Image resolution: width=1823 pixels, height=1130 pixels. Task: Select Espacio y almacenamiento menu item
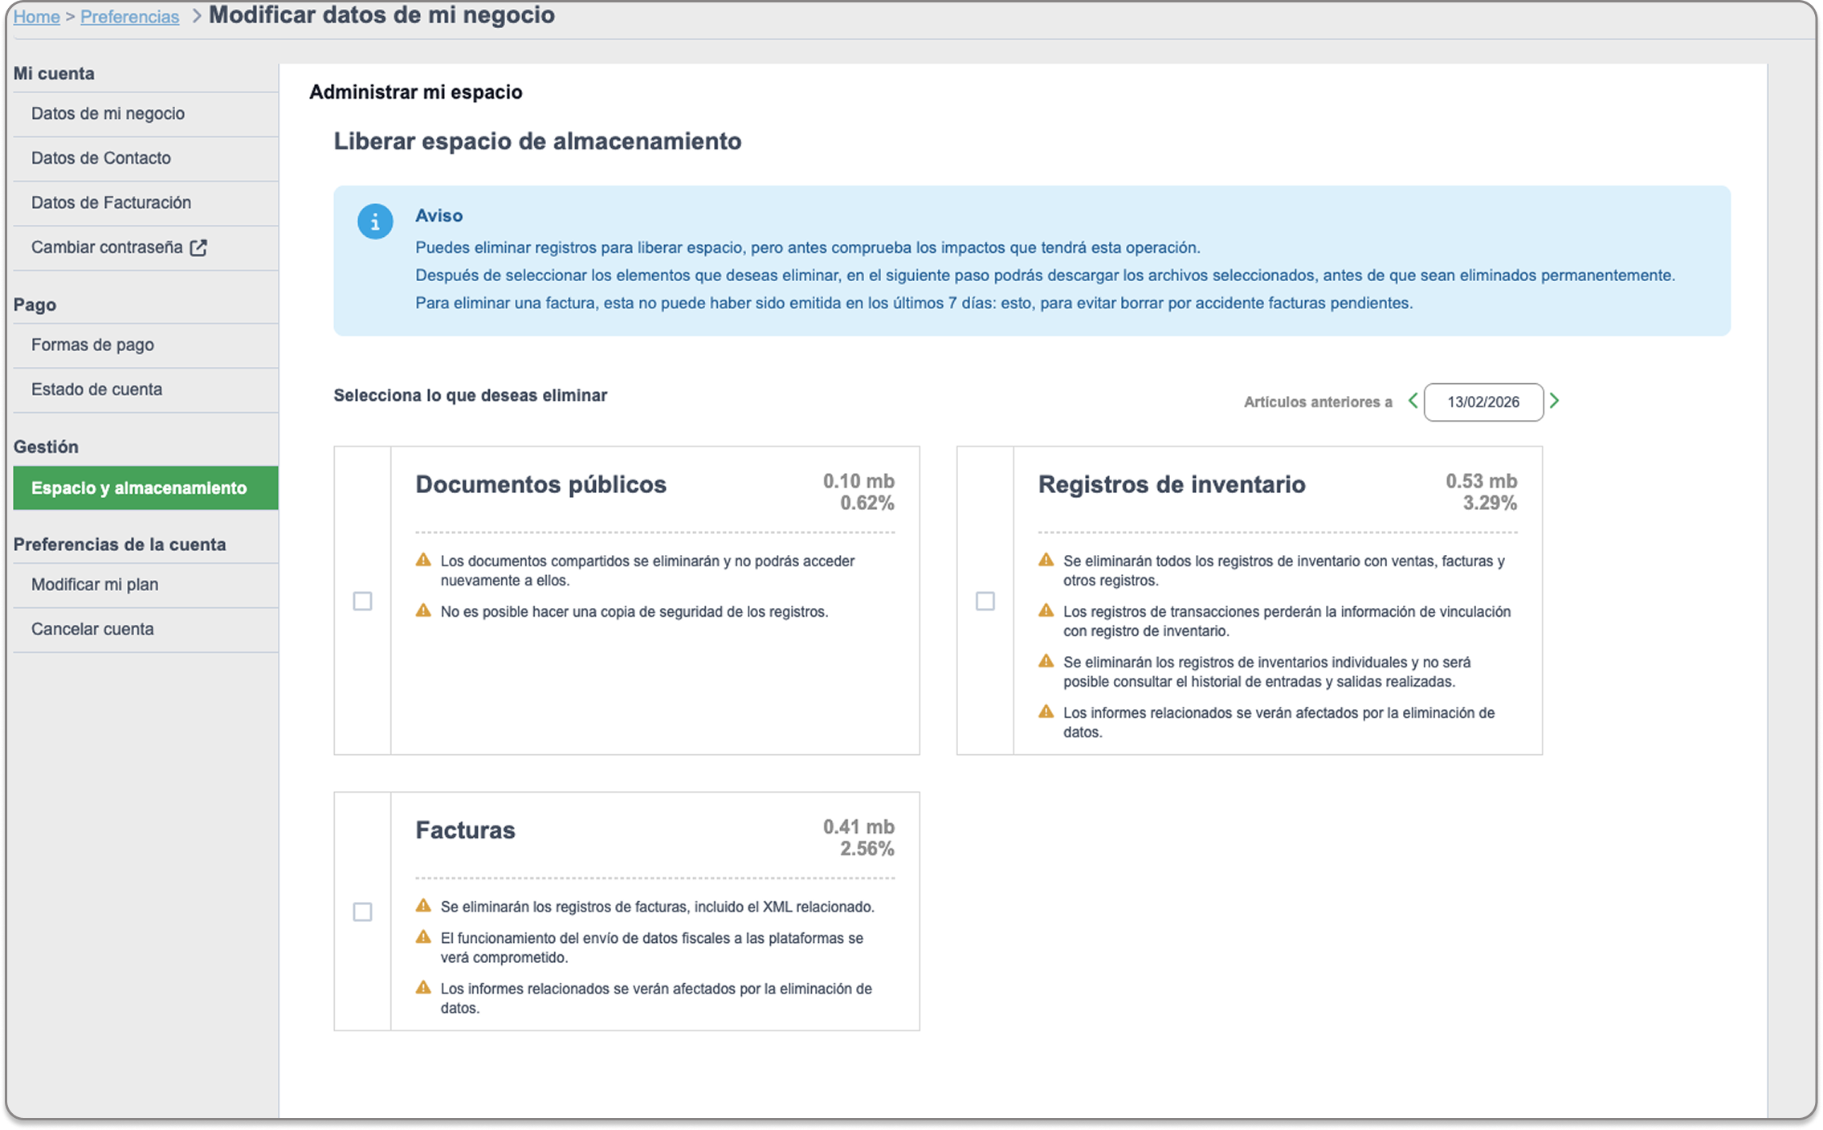145,488
